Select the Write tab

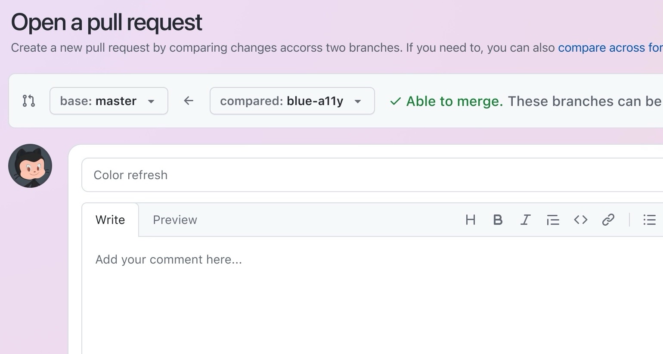click(x=110, y=220)
